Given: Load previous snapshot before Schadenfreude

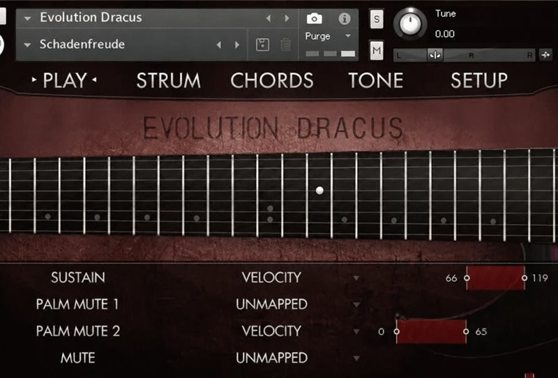Looking at the screenshot, I should tap(219, 45).
